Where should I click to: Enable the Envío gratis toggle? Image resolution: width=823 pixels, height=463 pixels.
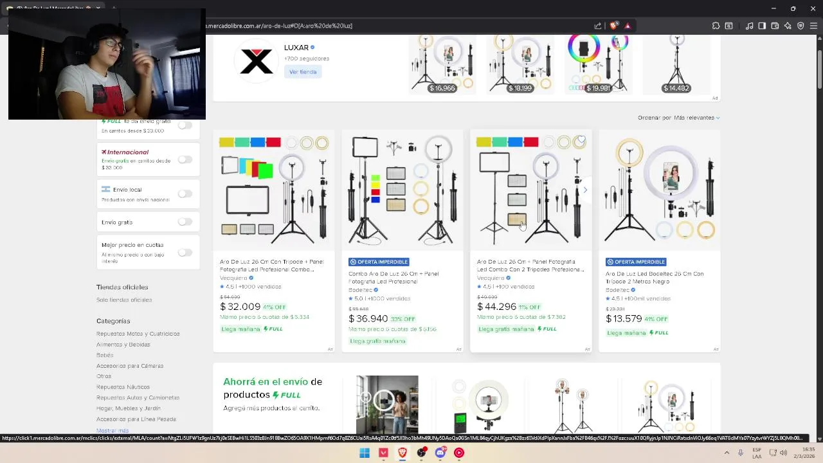[185, 222]
